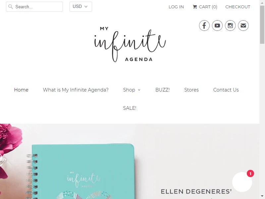265x199 pixels.
Task: Click the search magnifier icon
Action: 11,7
